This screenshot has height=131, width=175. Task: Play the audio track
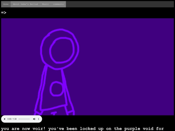5,119
